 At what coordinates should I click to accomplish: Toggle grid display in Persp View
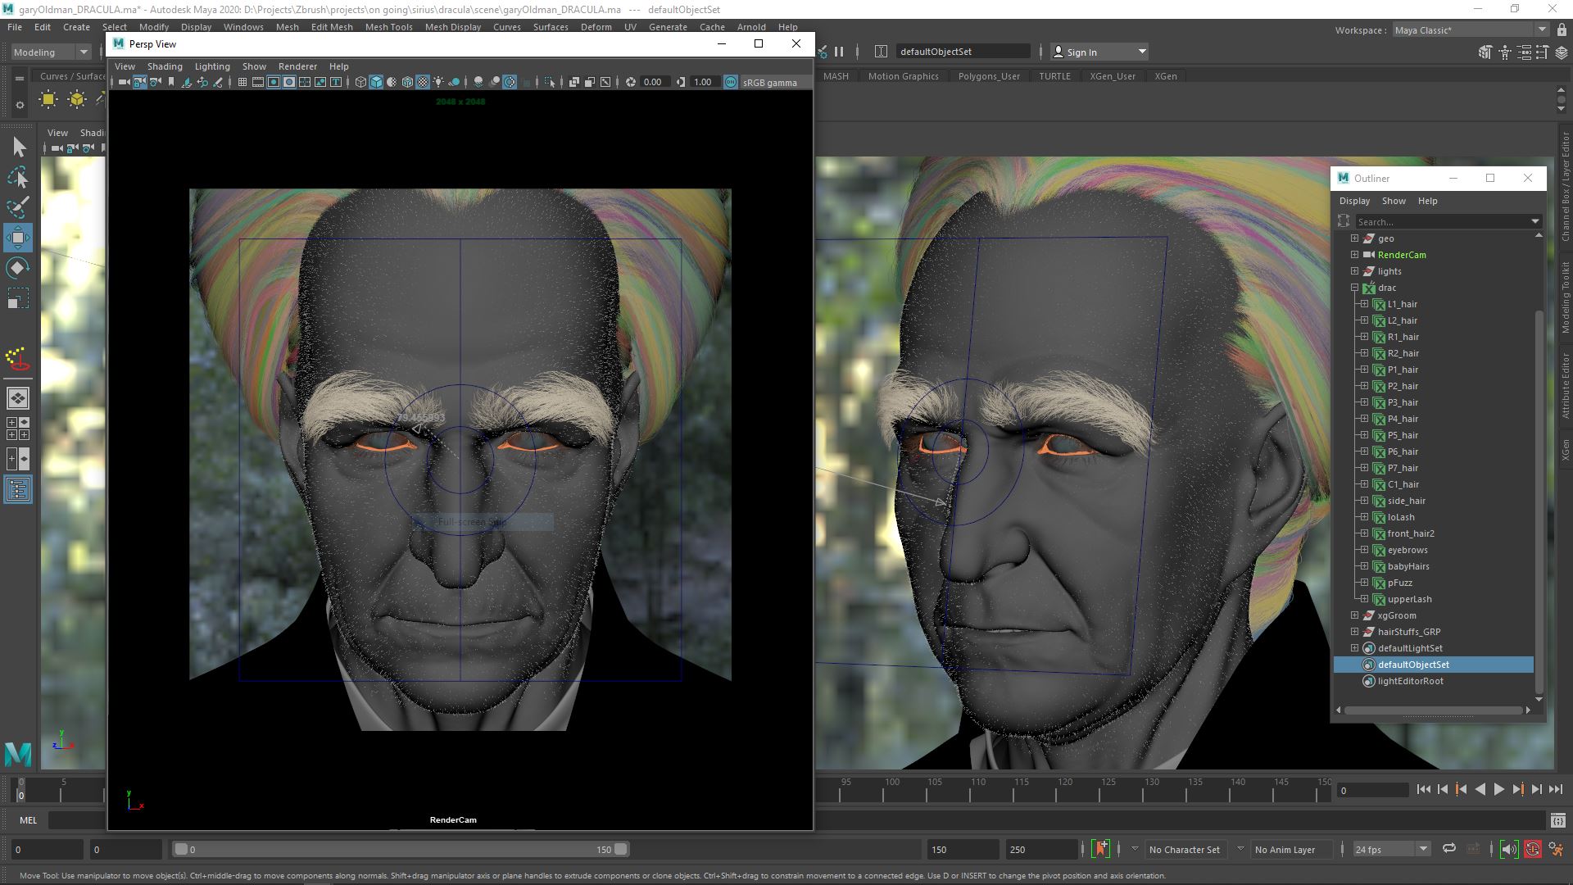[243, 82]
